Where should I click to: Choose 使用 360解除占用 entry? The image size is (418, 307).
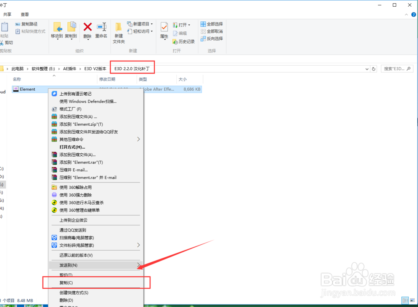point(96,188)
